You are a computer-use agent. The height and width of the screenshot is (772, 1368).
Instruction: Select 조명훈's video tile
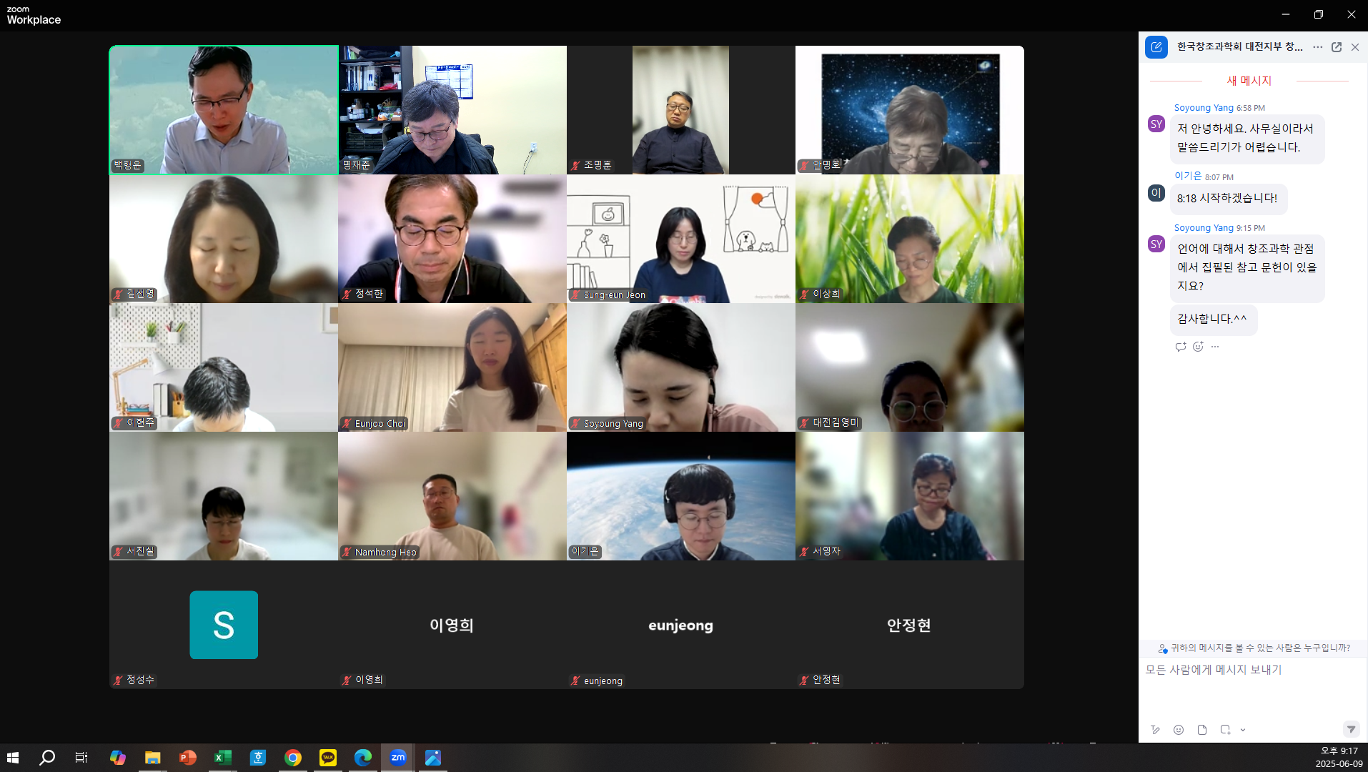click(681, 110)
